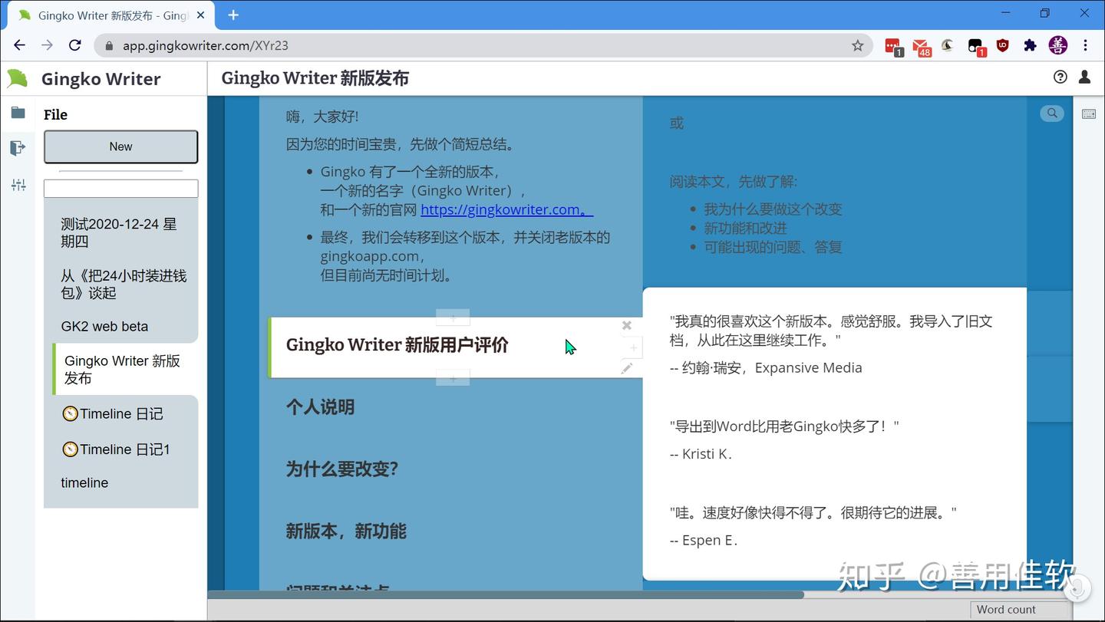Open a new browser tab
The width and height of the screenshot is (1105, 622).
point(233,15)
